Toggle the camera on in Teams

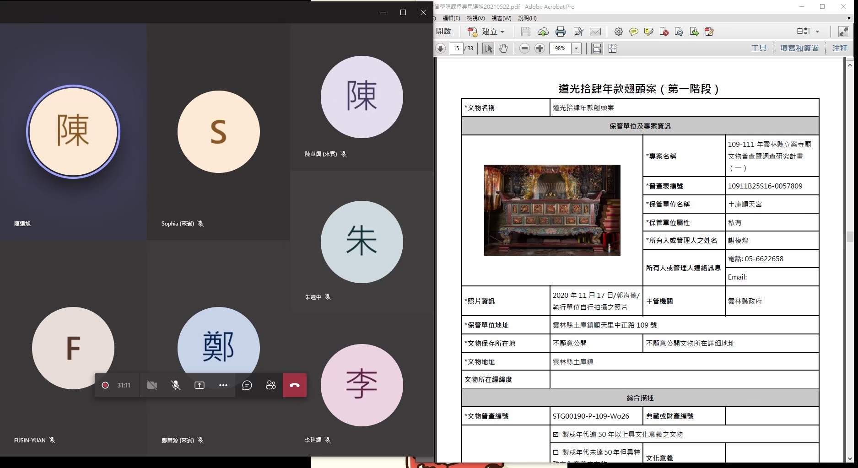click(152, 385)
